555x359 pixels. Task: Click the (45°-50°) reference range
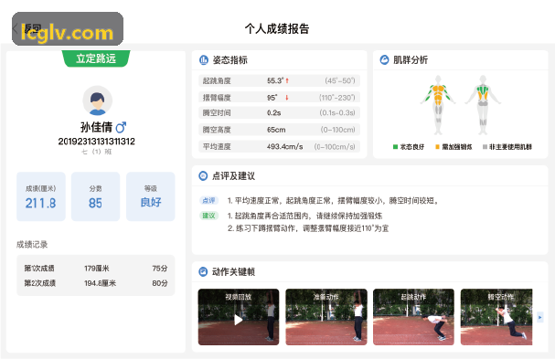[340, 80]
